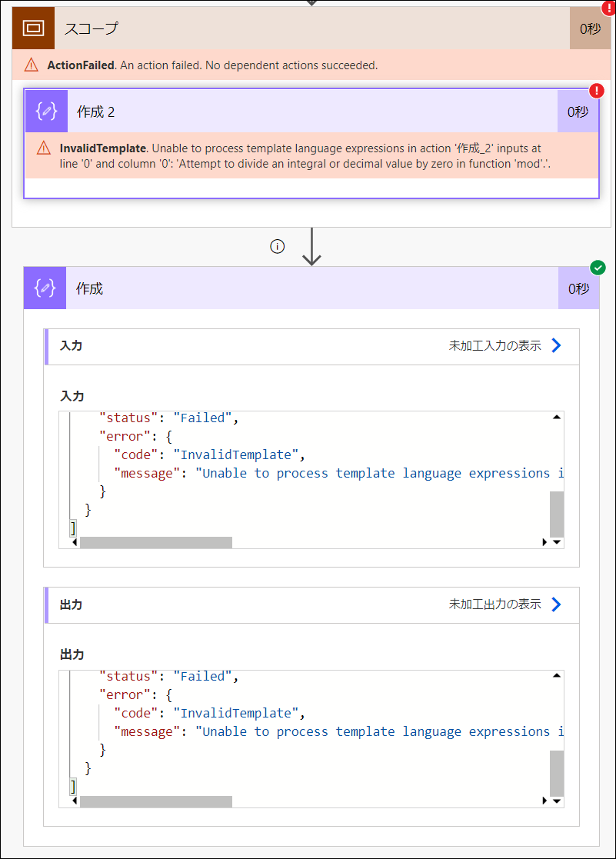Click "code": "InvalidTemplate" line in 入力 code box

(x=209, y=454)
